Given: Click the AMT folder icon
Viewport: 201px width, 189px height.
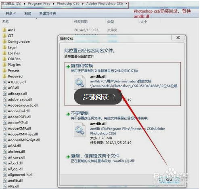Looking at the screenshot, I should pos(4,30).
